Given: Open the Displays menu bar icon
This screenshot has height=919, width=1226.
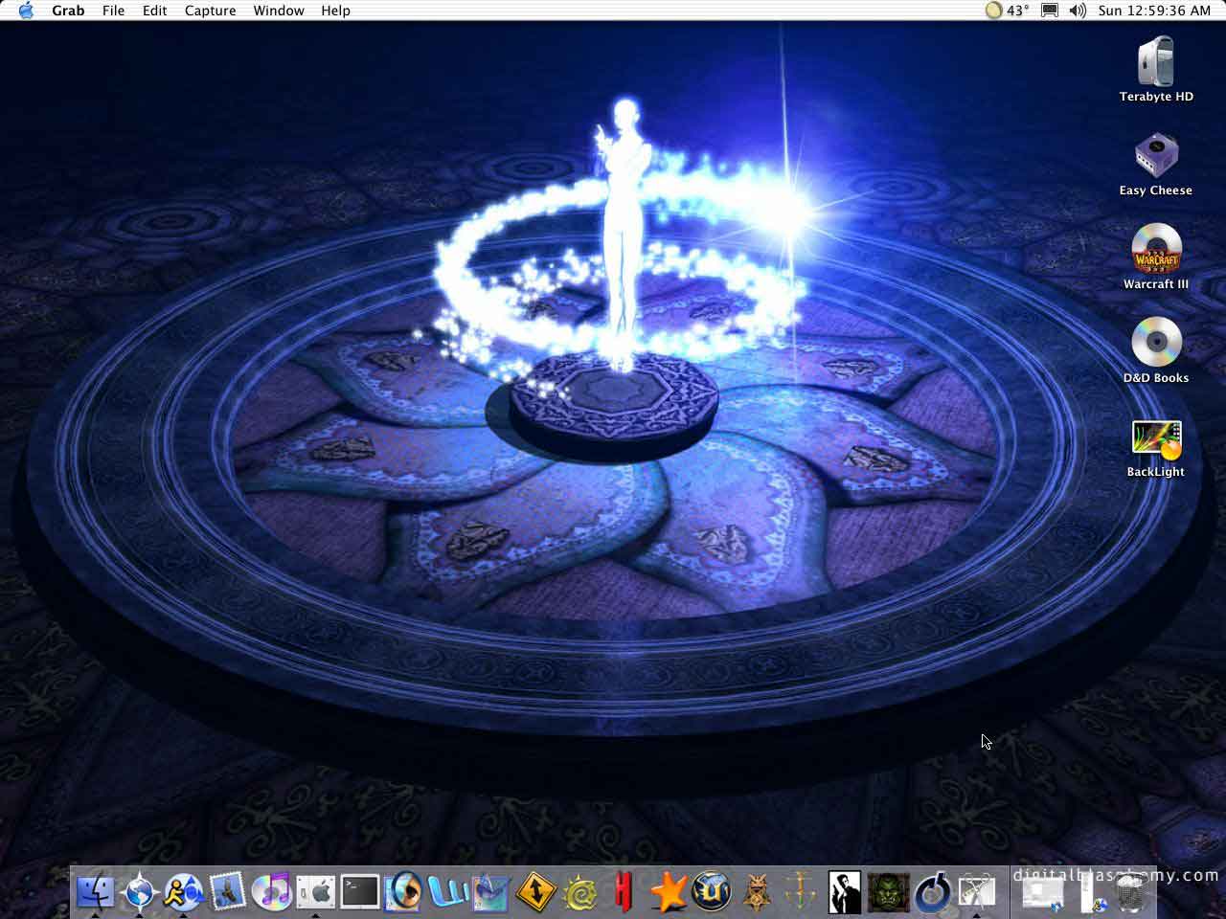Looking at the screenshot, I should point(1050,11).
